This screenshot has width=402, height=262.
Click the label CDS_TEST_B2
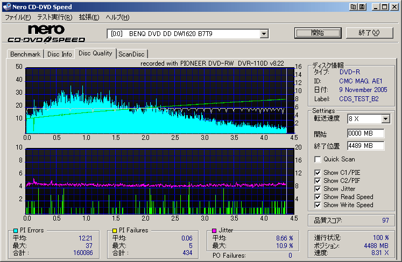[358, 99]
